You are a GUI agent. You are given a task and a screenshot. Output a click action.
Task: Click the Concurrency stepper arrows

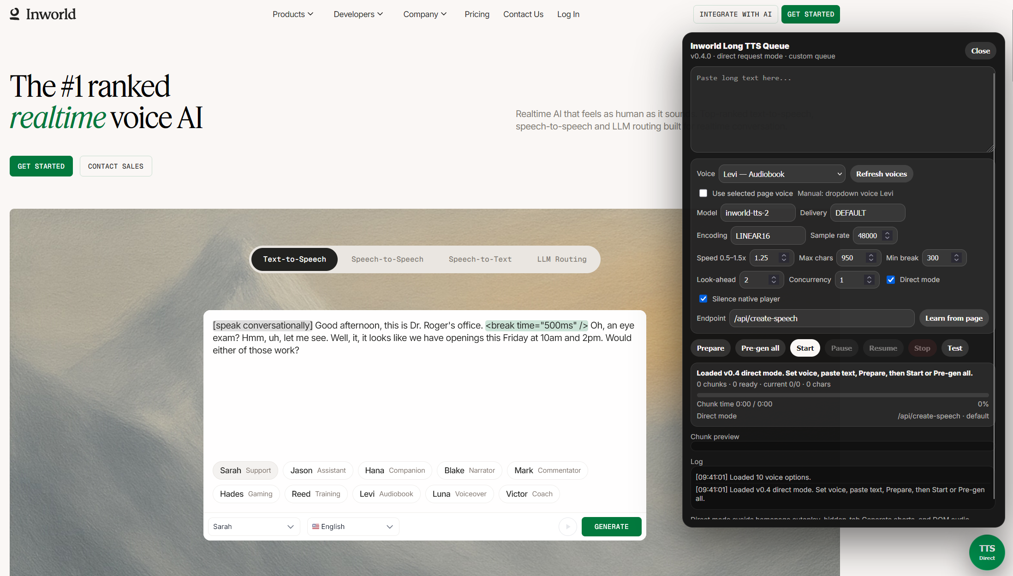click(x=869, y=280)
